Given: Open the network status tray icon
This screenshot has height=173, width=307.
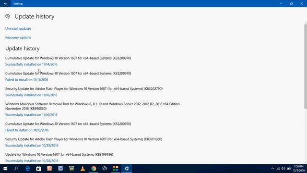Looking at the screenshot, I should point(278,169).
